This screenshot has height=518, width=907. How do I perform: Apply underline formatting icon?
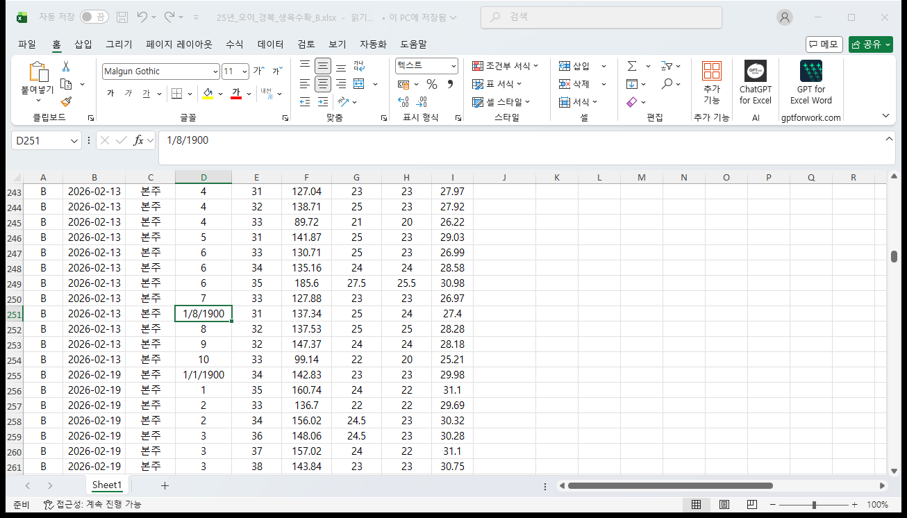click(146, 93)
